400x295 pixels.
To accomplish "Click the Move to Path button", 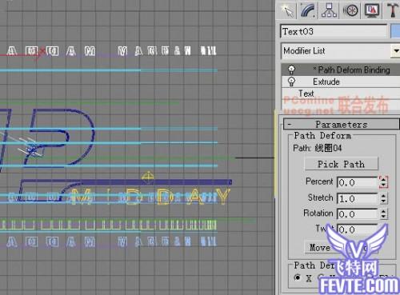I will click(341, 248).
